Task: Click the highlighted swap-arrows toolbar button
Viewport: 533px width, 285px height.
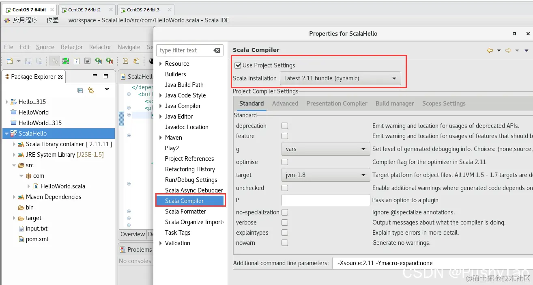Action: coord(55,61)
